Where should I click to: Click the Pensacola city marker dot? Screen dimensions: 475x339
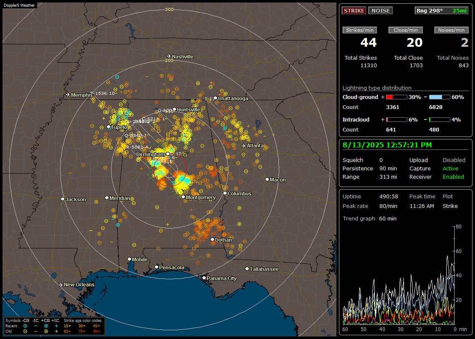(157, 267)
